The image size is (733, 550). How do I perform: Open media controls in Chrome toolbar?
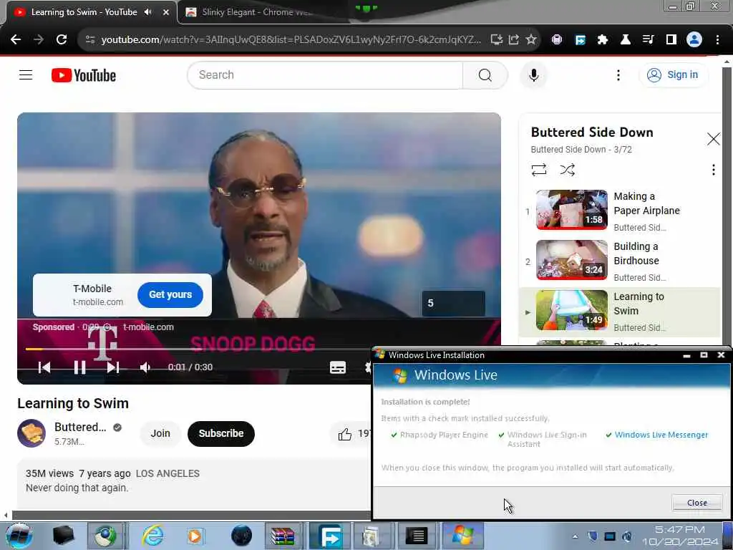[x=649, y=40]
